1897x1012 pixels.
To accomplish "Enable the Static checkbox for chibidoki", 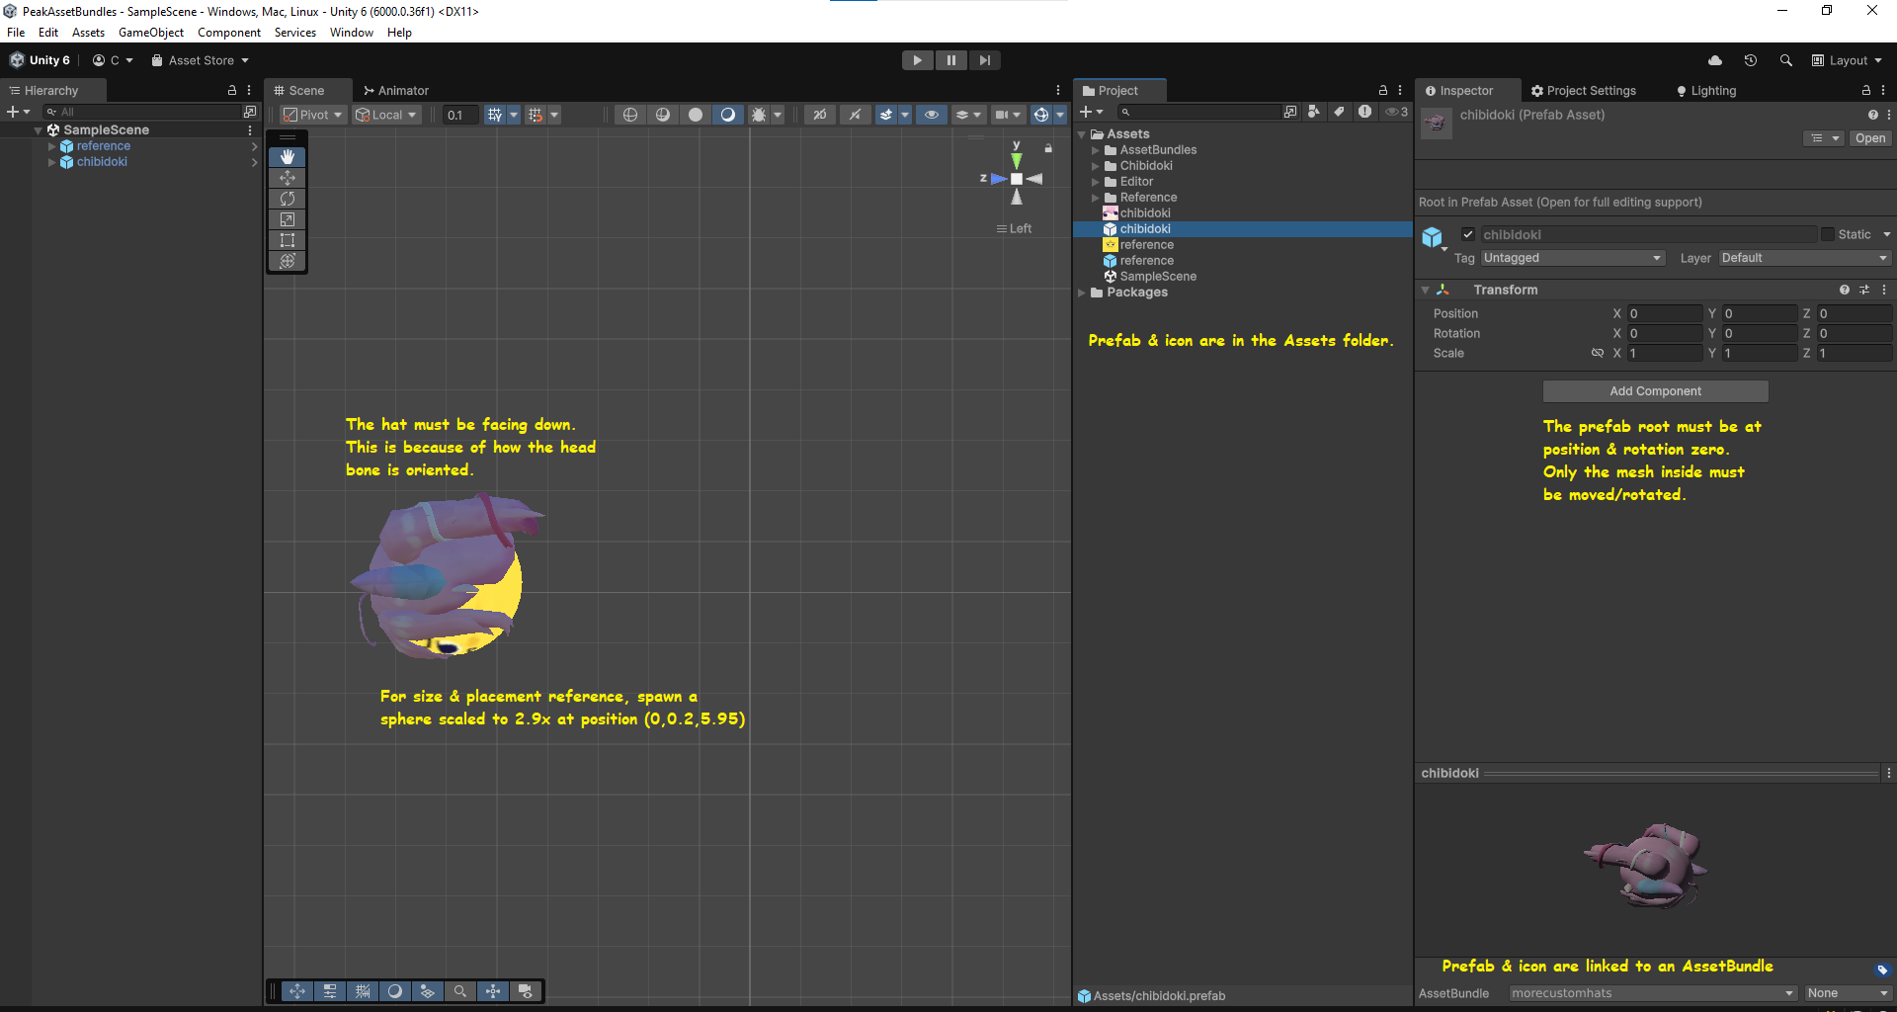I will click(1828, 234).
